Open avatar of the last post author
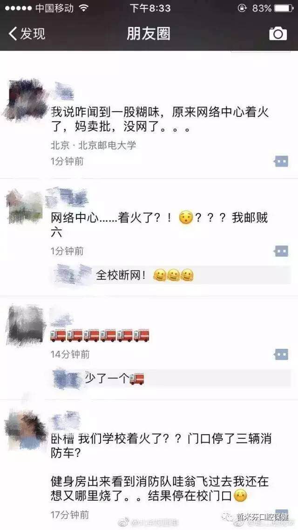298x530 pixels. point(26,429)
